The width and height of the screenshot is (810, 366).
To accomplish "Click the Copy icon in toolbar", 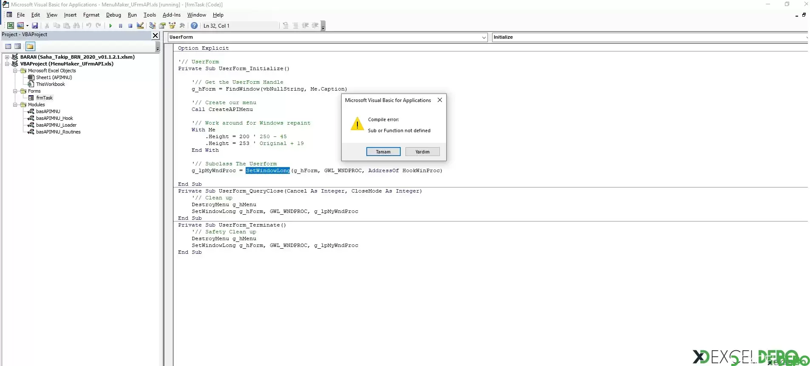I will click(x=57, y=26).
